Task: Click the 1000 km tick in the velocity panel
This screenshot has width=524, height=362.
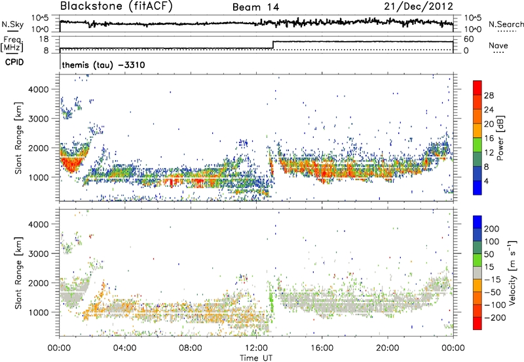Action: (x=39, y=312)
